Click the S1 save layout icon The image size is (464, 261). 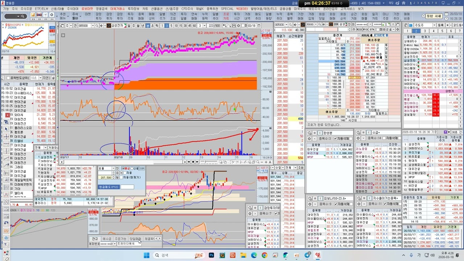tap(33, 15)
